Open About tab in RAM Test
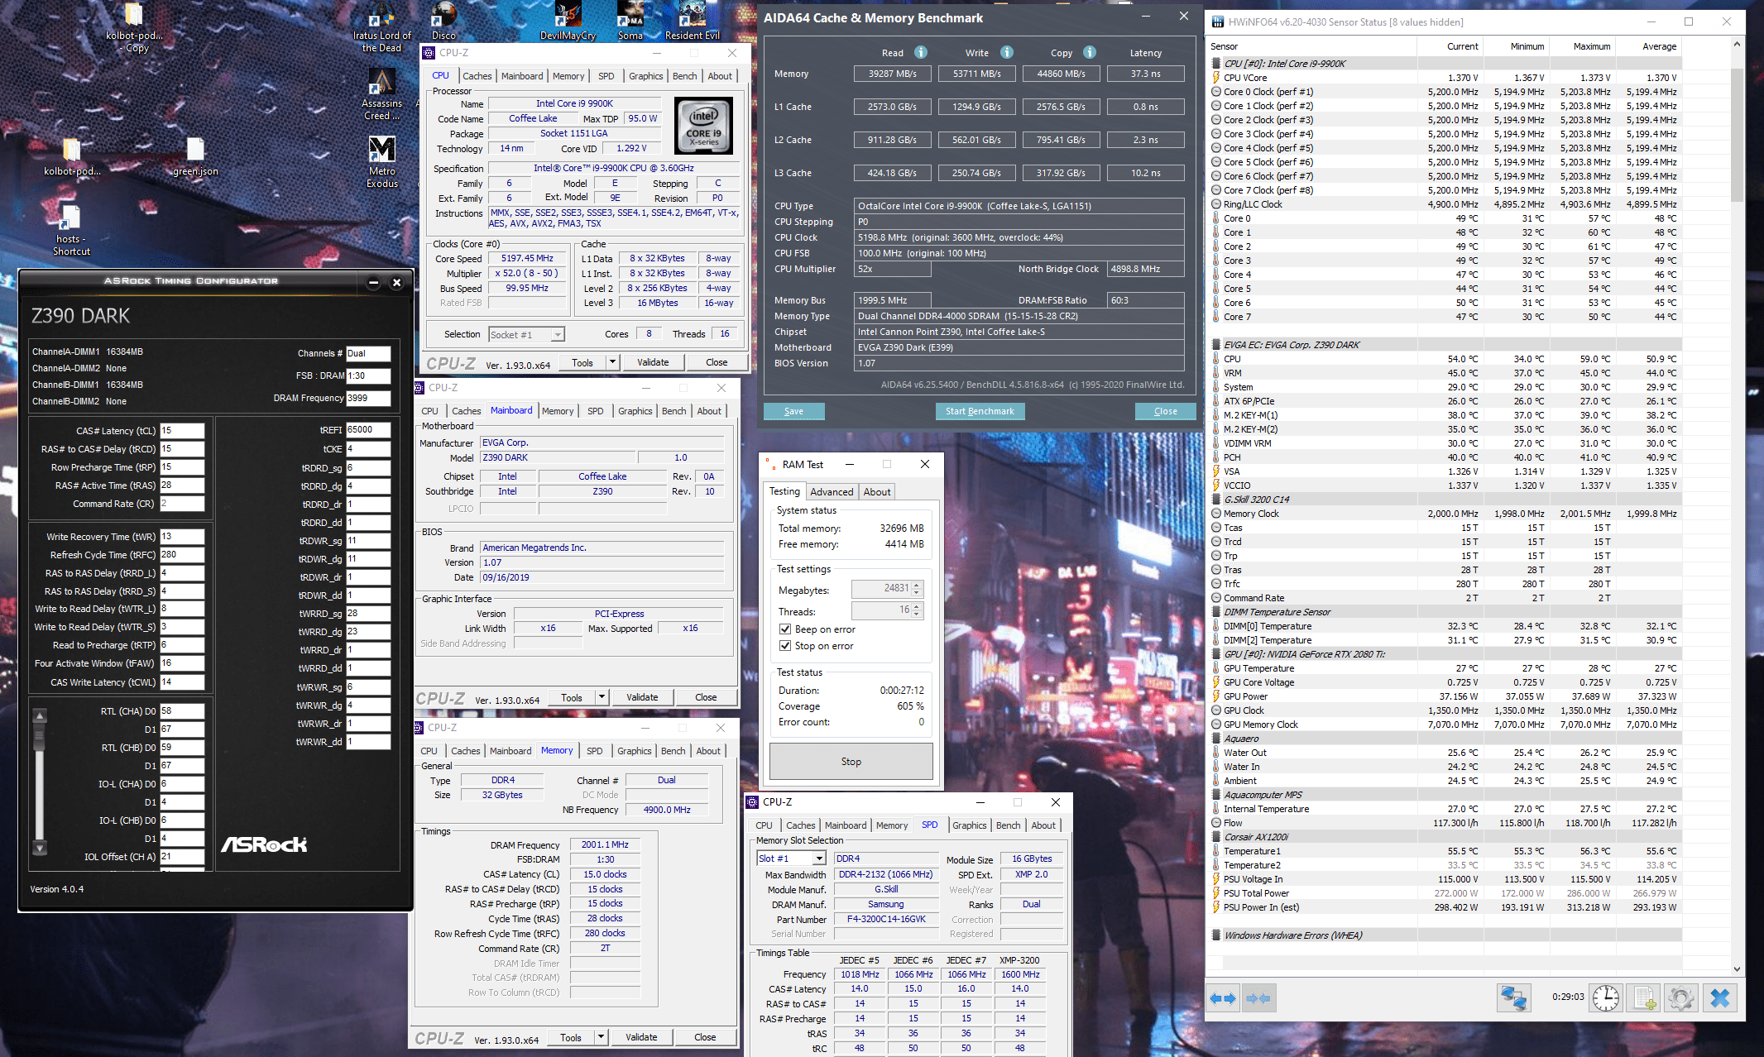 coord(877,492)
